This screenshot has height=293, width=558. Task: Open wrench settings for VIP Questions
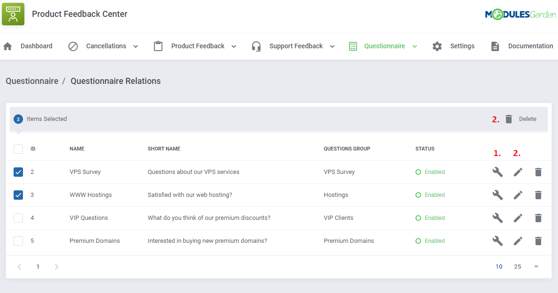(498, 218)
